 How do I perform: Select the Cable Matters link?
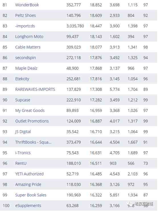pos(28,47)
